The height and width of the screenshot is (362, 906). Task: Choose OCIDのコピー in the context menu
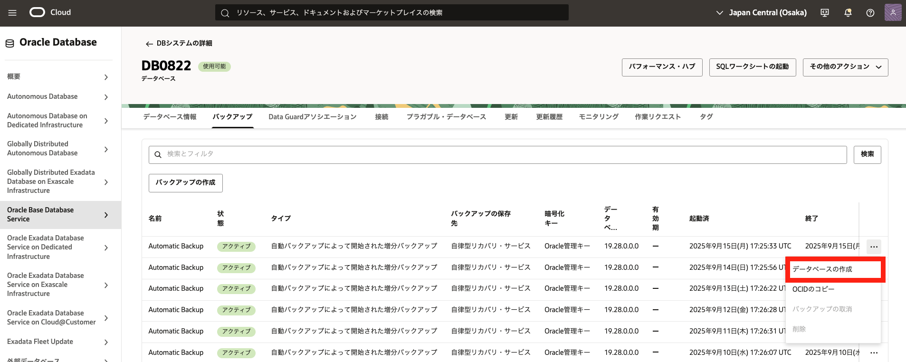[x=813, y=289]
